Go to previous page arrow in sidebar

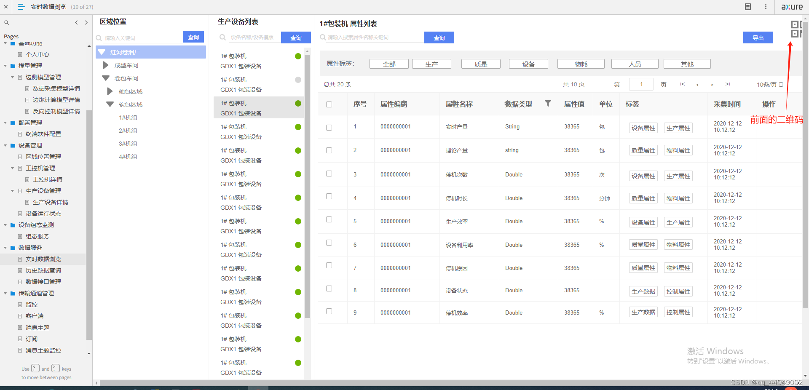(76, 23)
